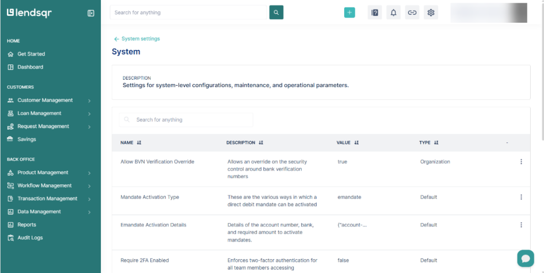Viewport: 544px width, 273px height.
Task: Open row menu for Allow BVN Verification Override
Action: [x=521, y=161]
